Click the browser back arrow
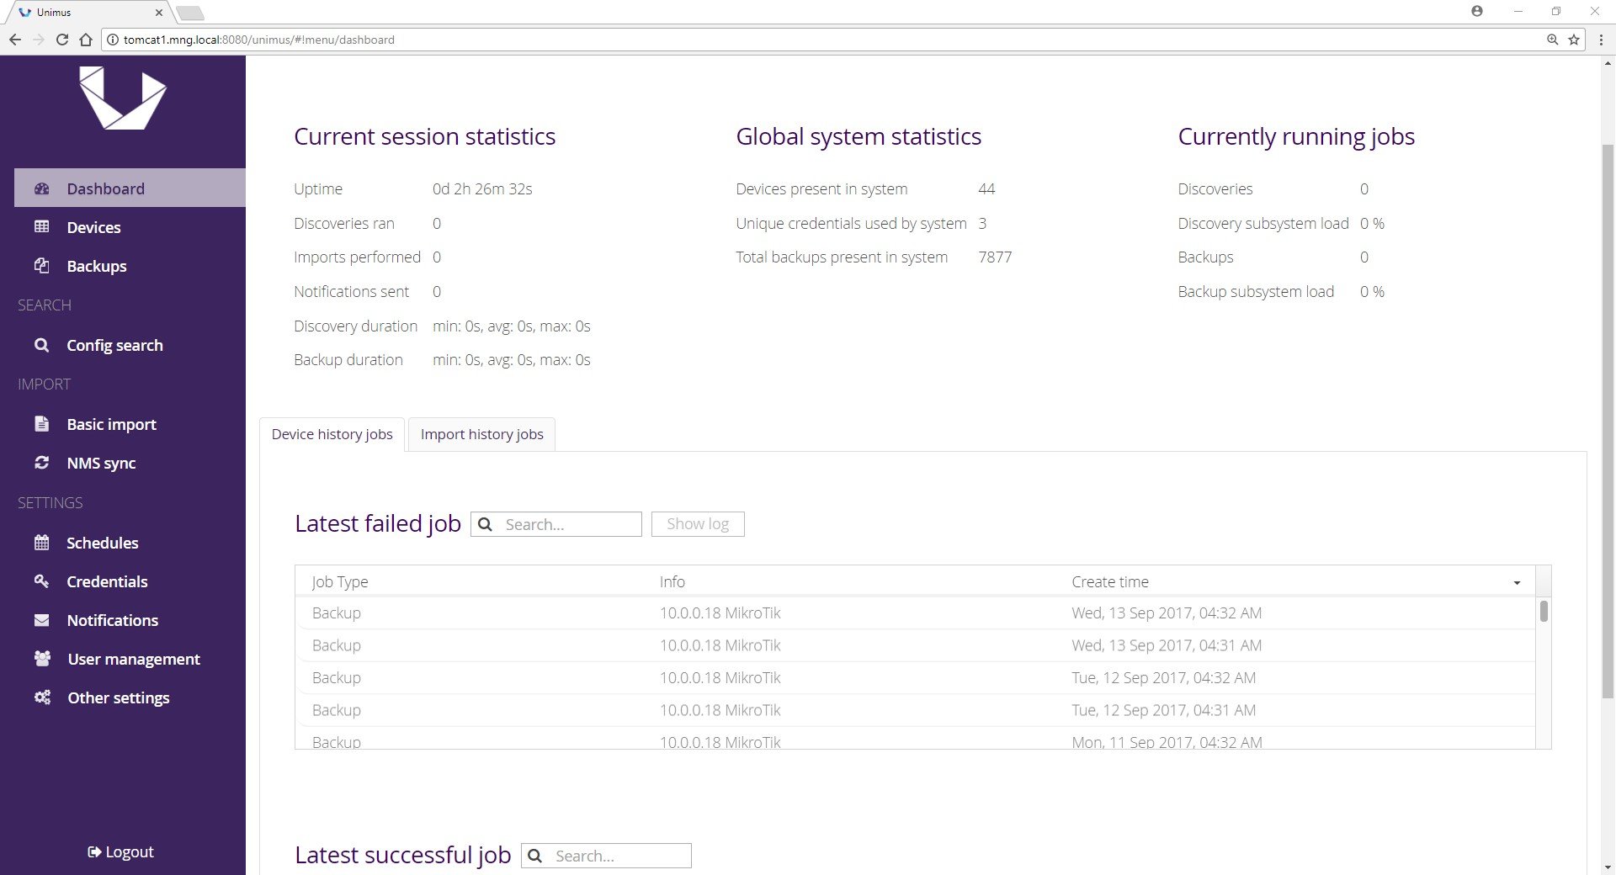1616x875 pixels. (x=15, y=40)
